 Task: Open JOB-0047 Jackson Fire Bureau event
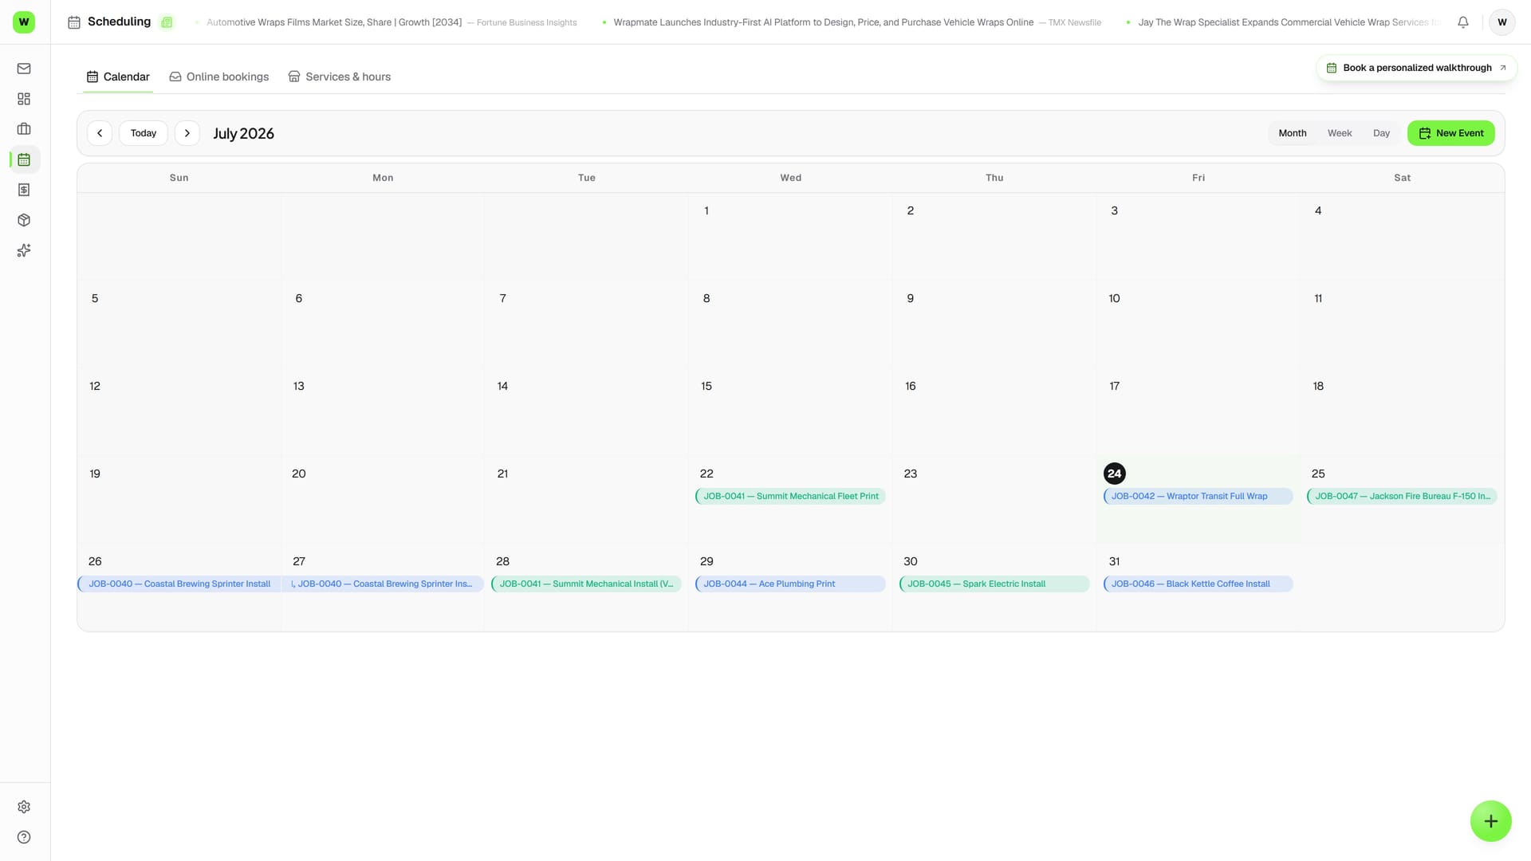[x=1402, y=496]
